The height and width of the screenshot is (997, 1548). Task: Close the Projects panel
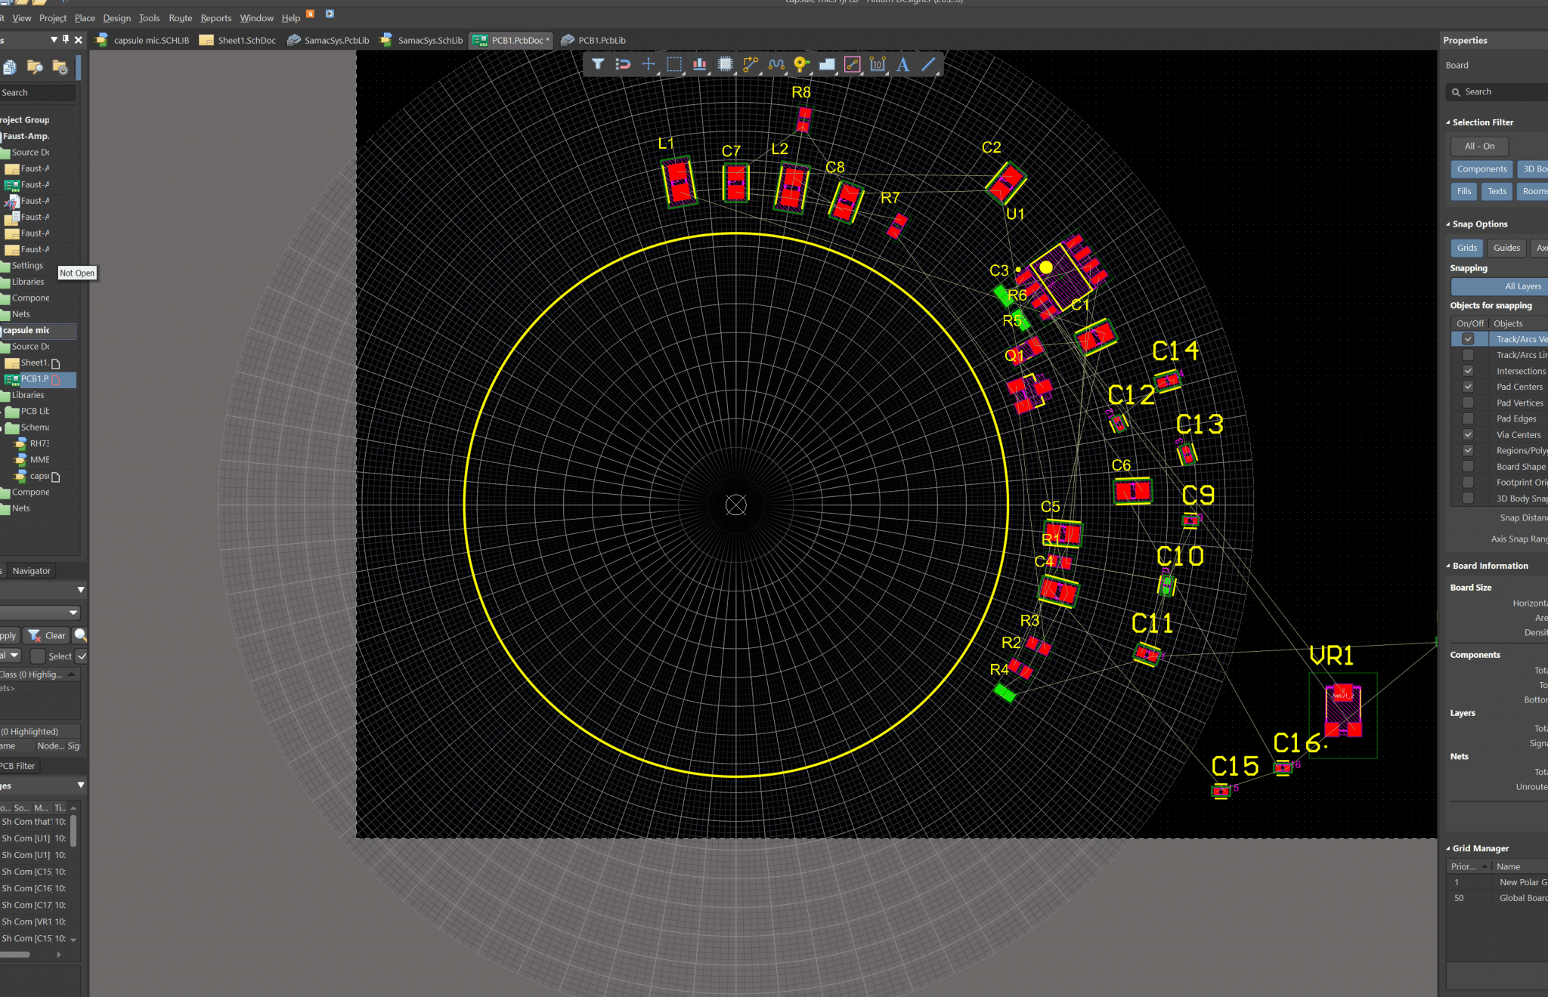click(79, 39)
